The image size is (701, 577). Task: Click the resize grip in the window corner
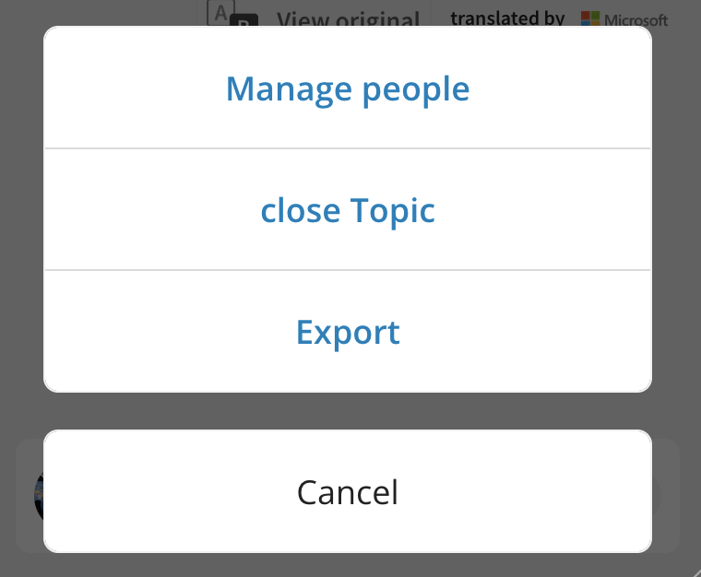695,571
